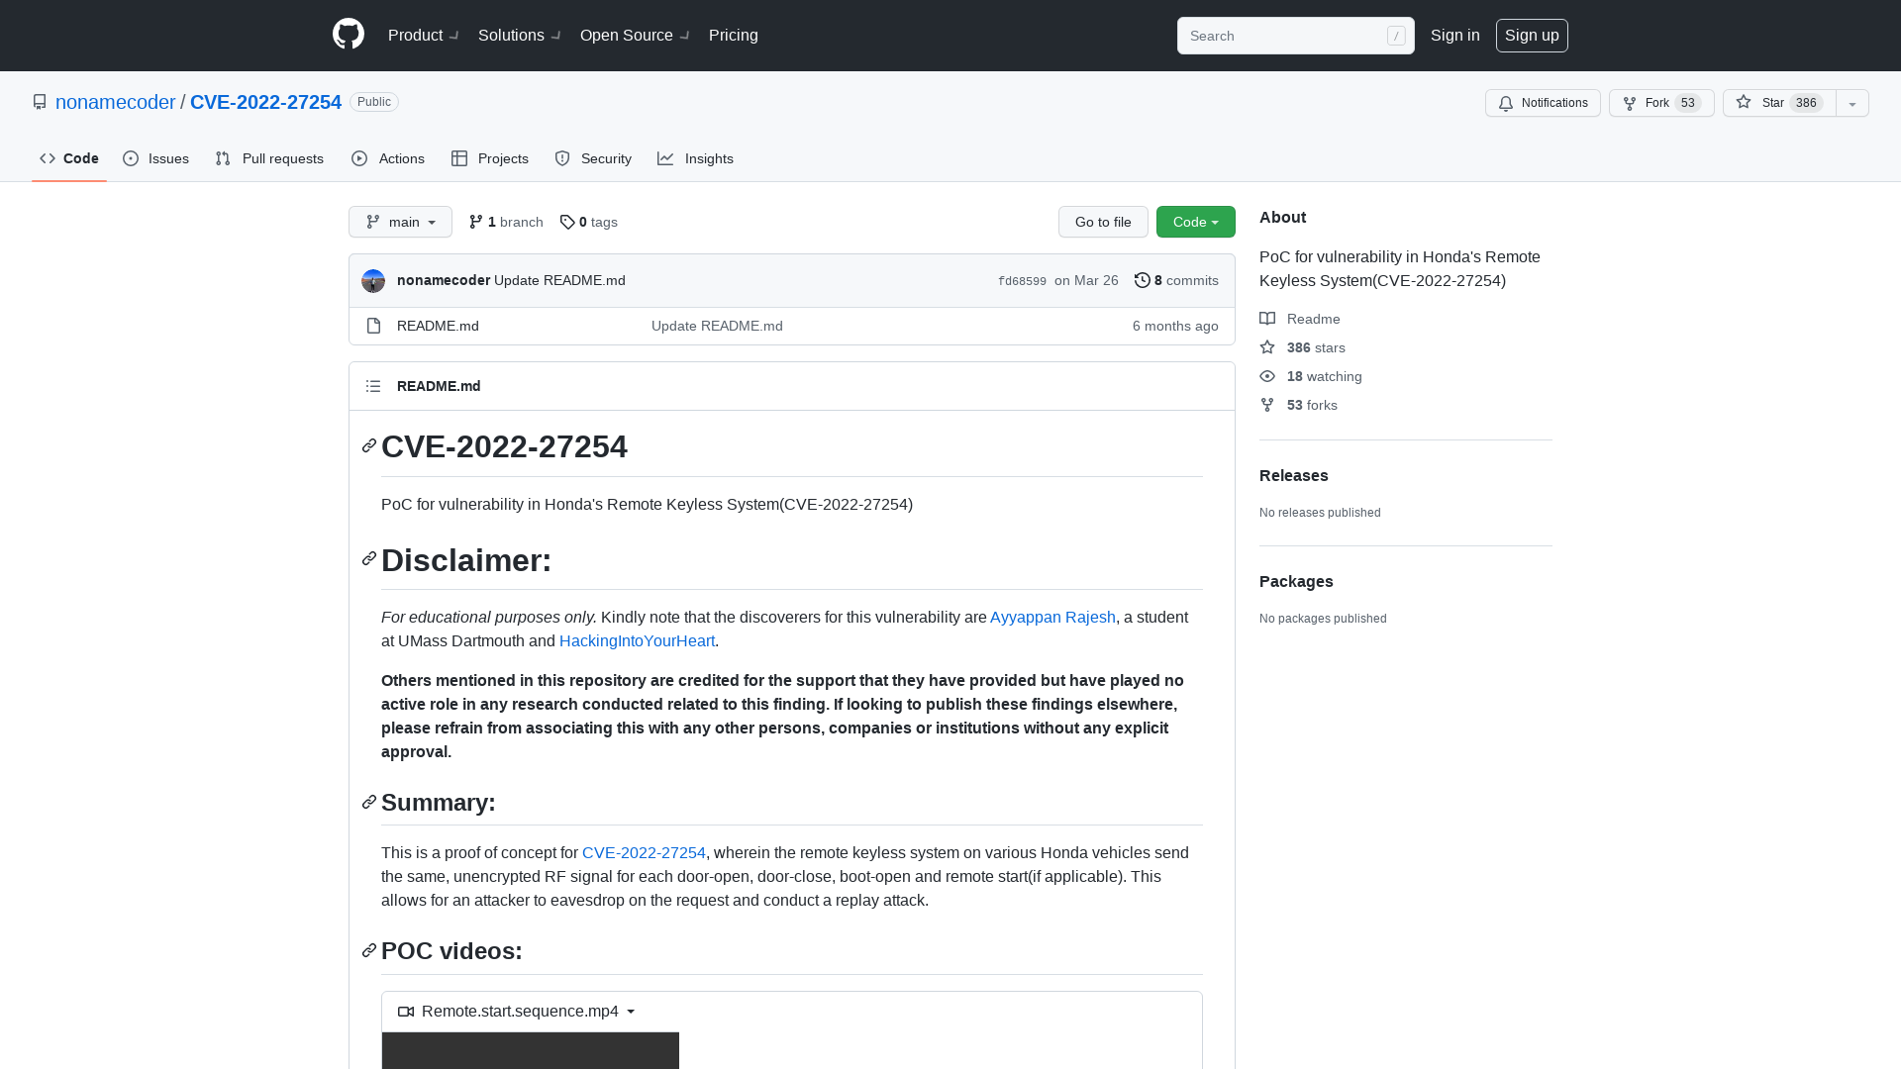
Task: Open CVE-2022-27254 repository name link
Action: coord(265,102)
